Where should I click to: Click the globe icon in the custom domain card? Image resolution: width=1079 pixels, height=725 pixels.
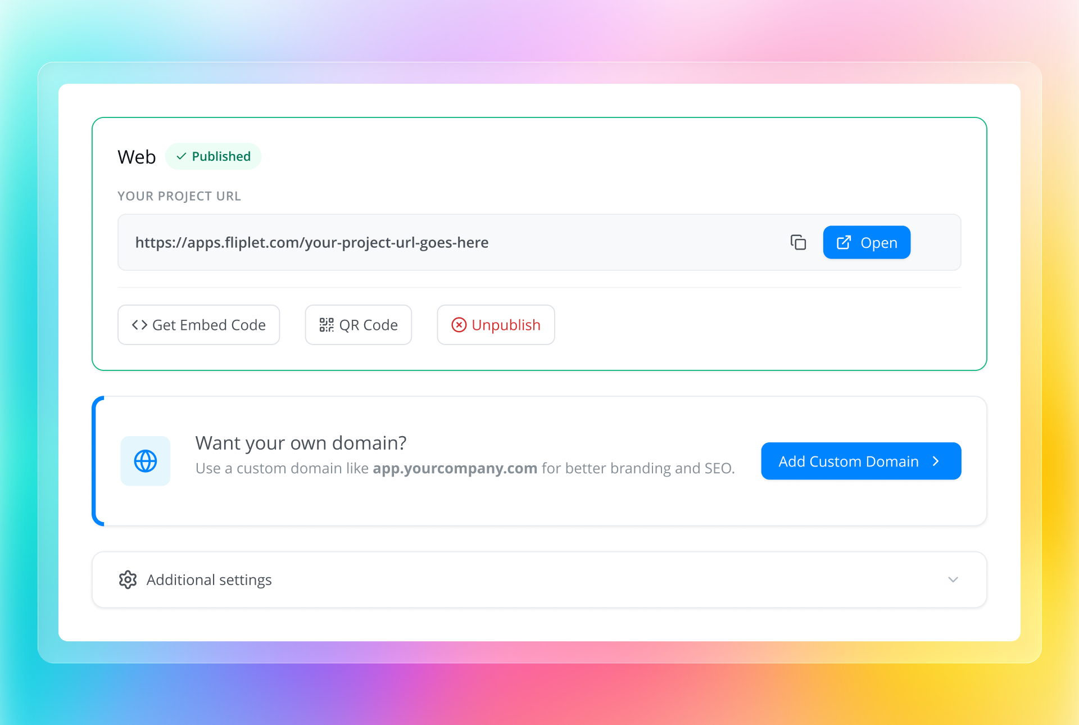point(146,461)
